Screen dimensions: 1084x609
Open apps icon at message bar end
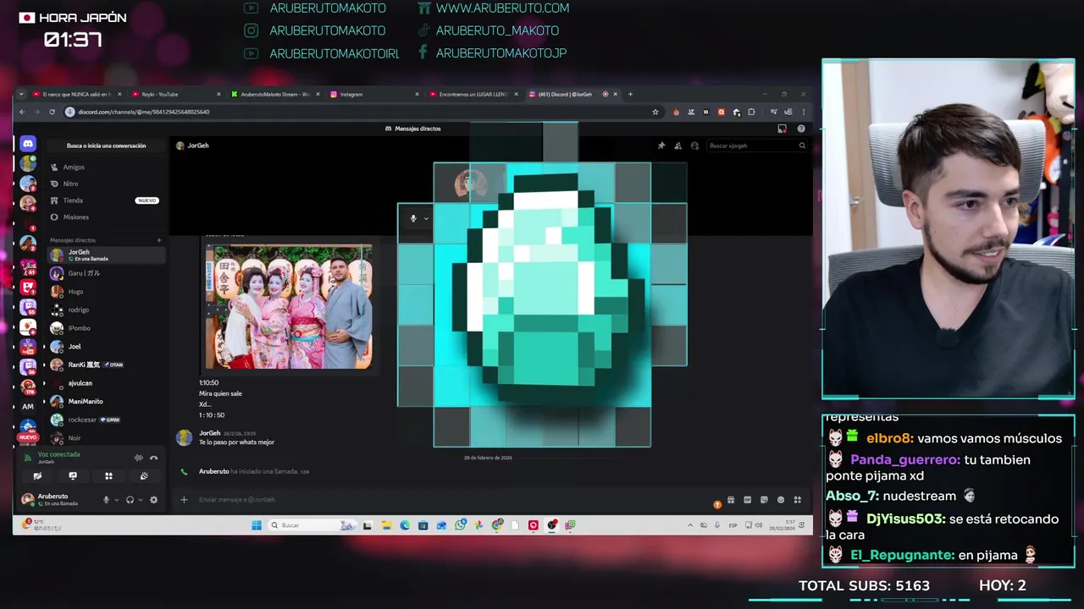pyautogui.click(x=798, y=500)
